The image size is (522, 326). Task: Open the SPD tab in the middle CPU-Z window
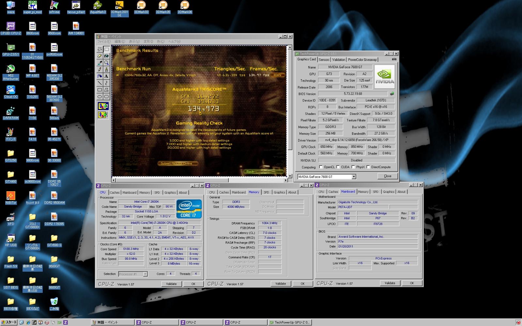(266, 192)
